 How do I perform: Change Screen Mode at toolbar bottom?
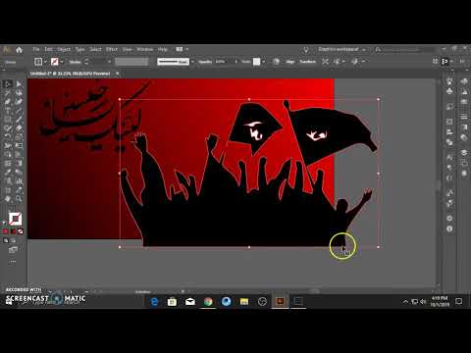[x=13, y=250]
